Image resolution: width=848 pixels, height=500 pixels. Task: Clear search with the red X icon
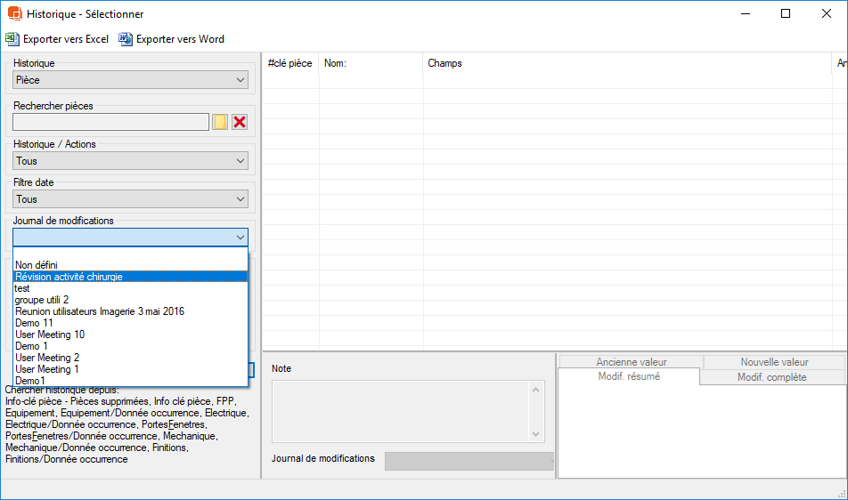coord(240,122)
